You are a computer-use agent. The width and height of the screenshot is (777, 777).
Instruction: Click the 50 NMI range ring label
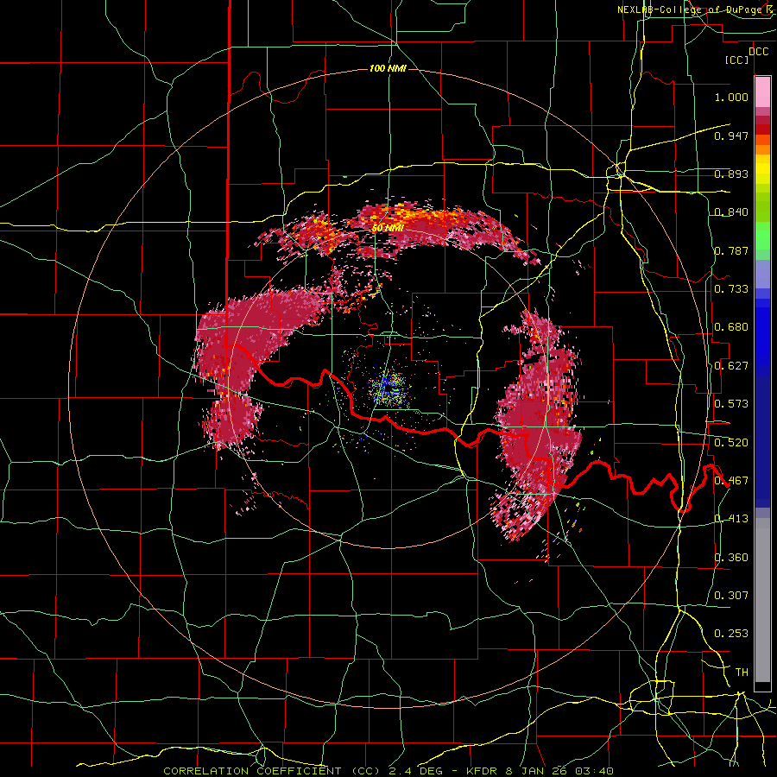pos(388,228)
